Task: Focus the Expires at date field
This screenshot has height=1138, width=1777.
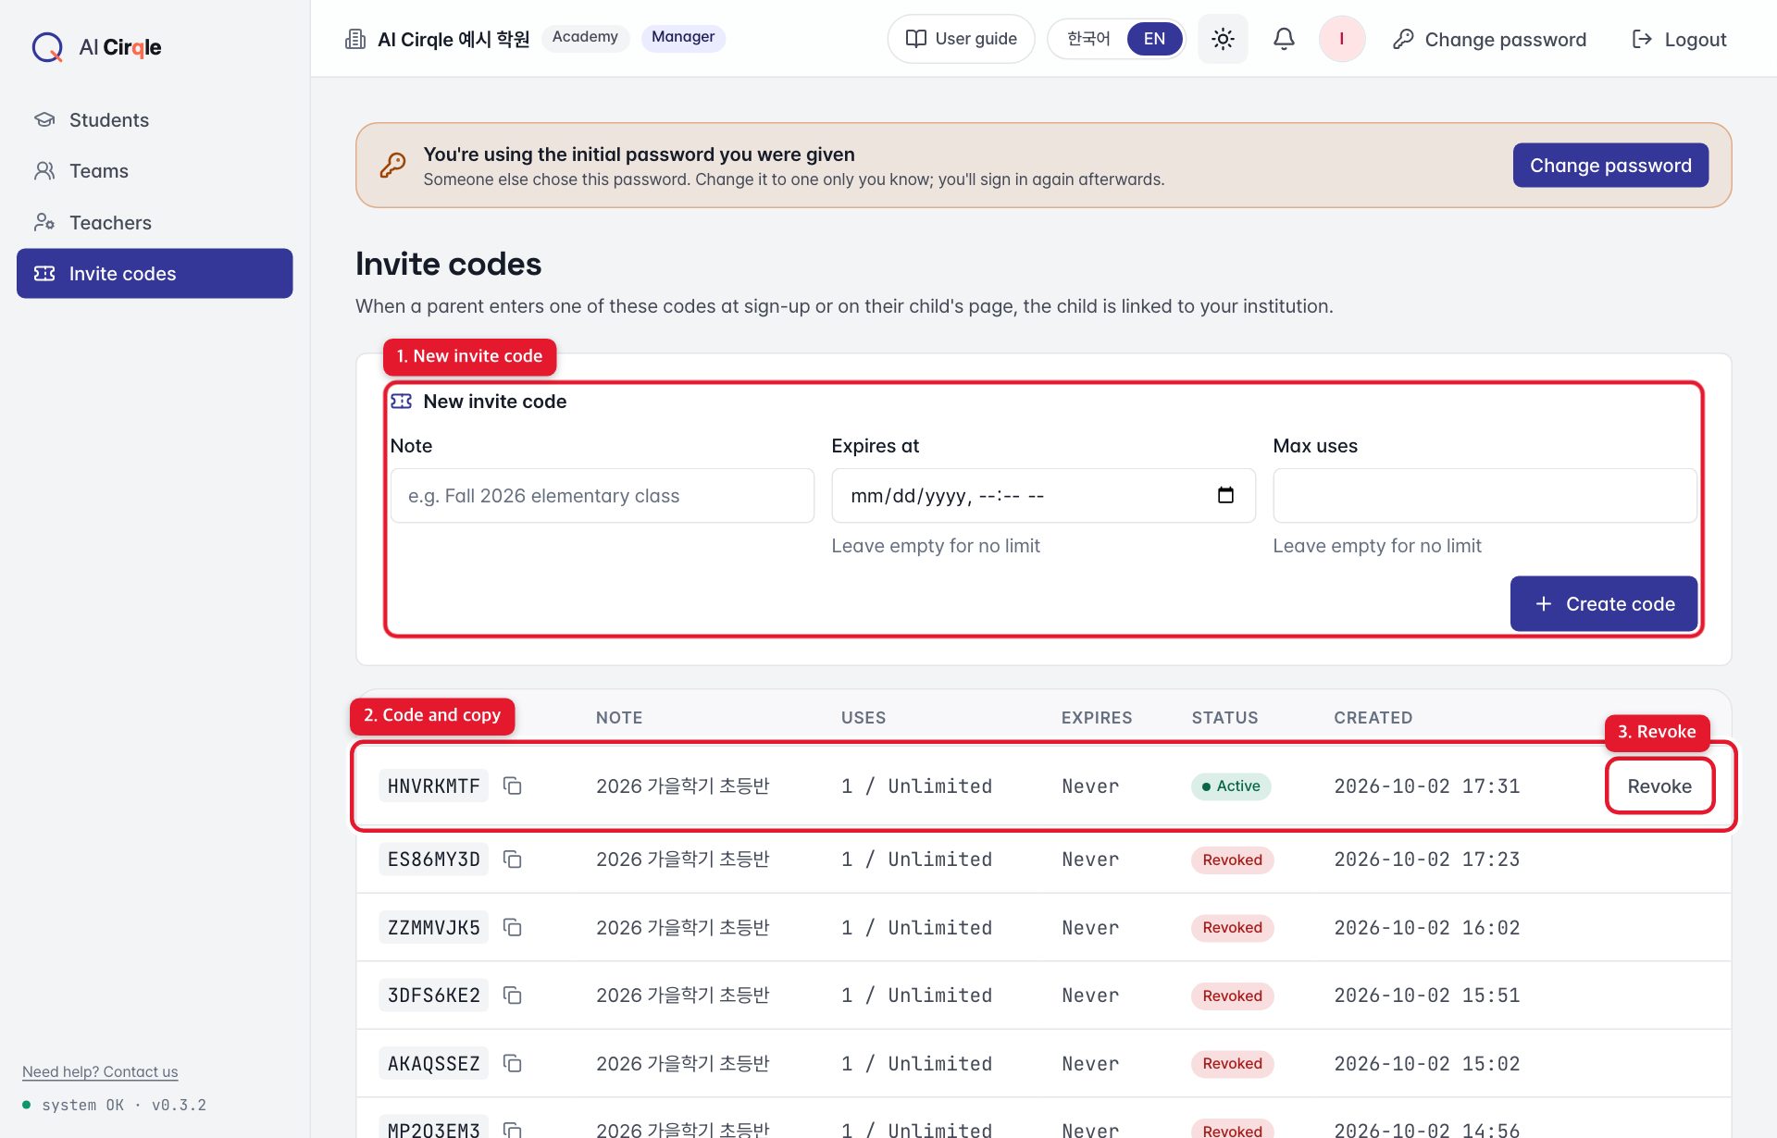Action: pyautogui.click(x=1043, y=495)
